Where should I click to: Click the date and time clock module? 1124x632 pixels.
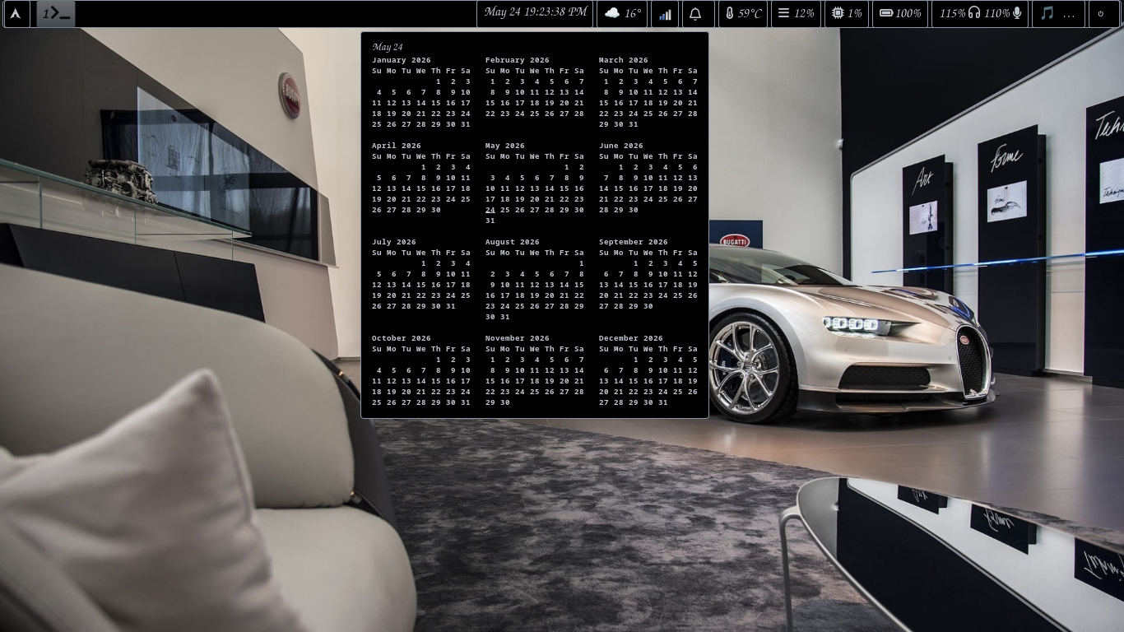click(x=536, y=12)
